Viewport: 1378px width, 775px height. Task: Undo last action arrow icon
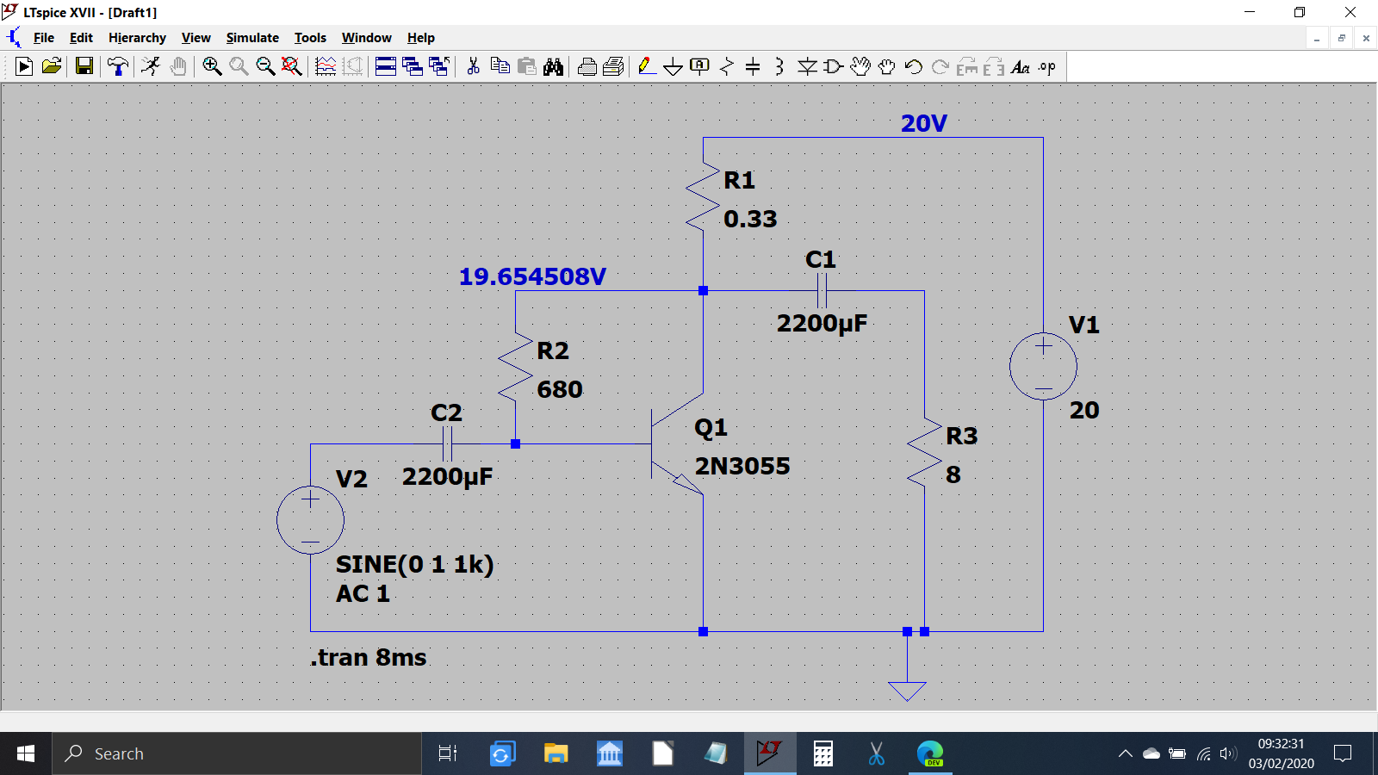coord(914,66)
